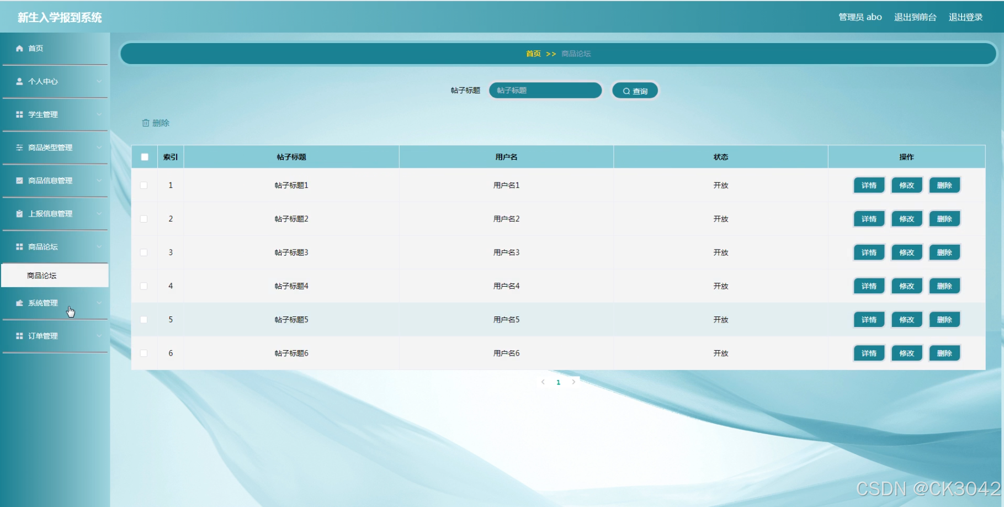Click 退出登录 to log out
This screenshot has height=507, width=1004.
(x=965, y=17)
